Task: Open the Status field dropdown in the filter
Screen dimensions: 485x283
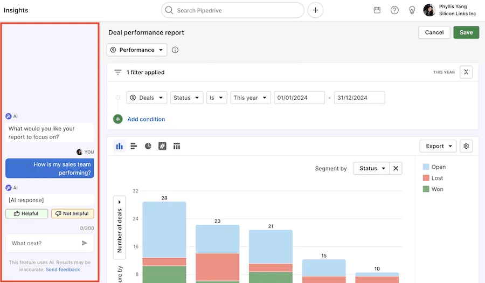Action: [186, 98]
